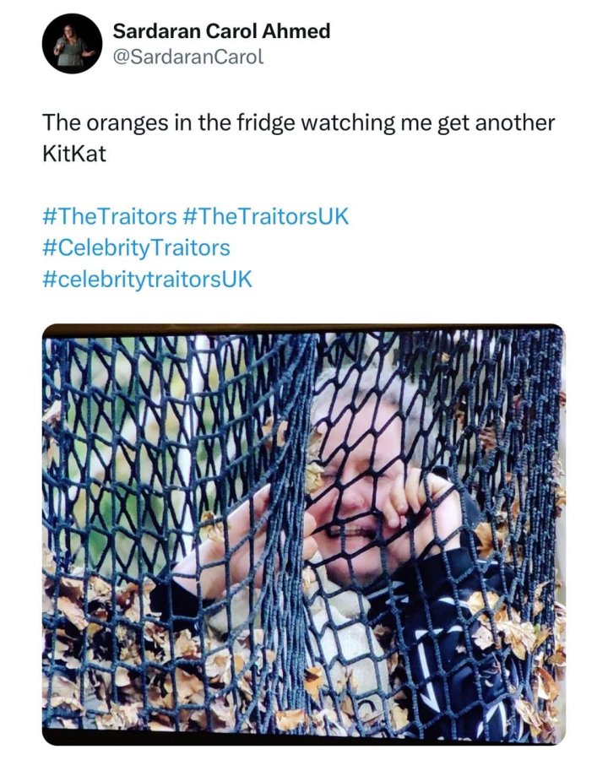
Task: Click the word oranges in the tweet
Action: click(128, 123)
